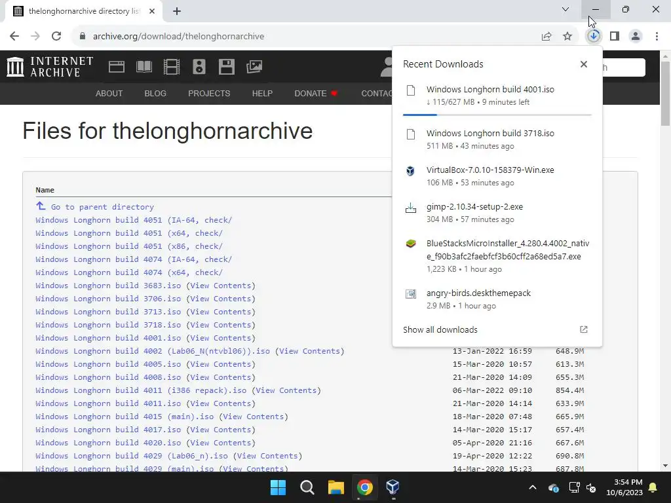Open the Audio speaker icon
This screenshot has width=671, height=503.
coord(199,67)
